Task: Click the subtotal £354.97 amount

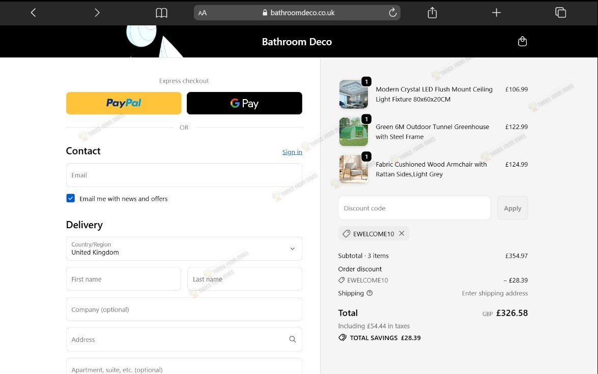Action: coord(517,256)
